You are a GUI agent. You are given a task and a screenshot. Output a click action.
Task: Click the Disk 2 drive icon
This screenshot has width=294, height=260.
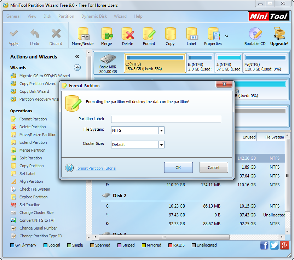[x=106, y=196]
